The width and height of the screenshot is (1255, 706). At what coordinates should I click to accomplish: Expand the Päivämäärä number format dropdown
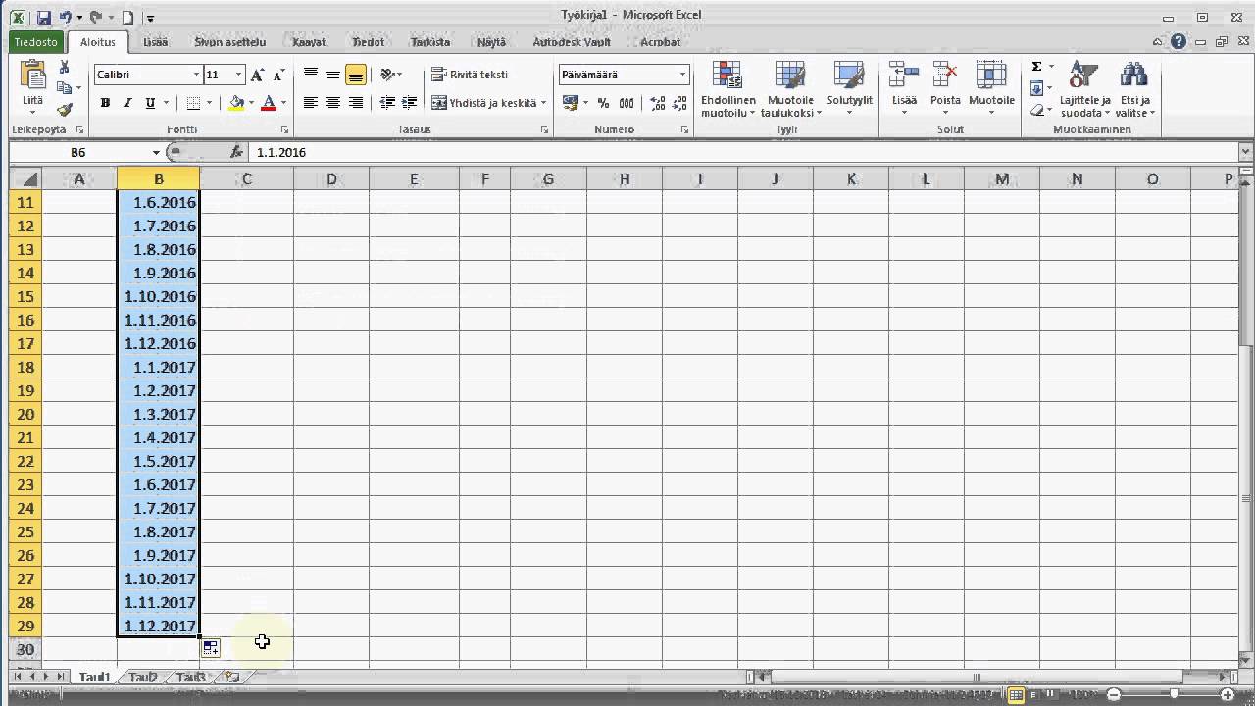click(682, 75)
